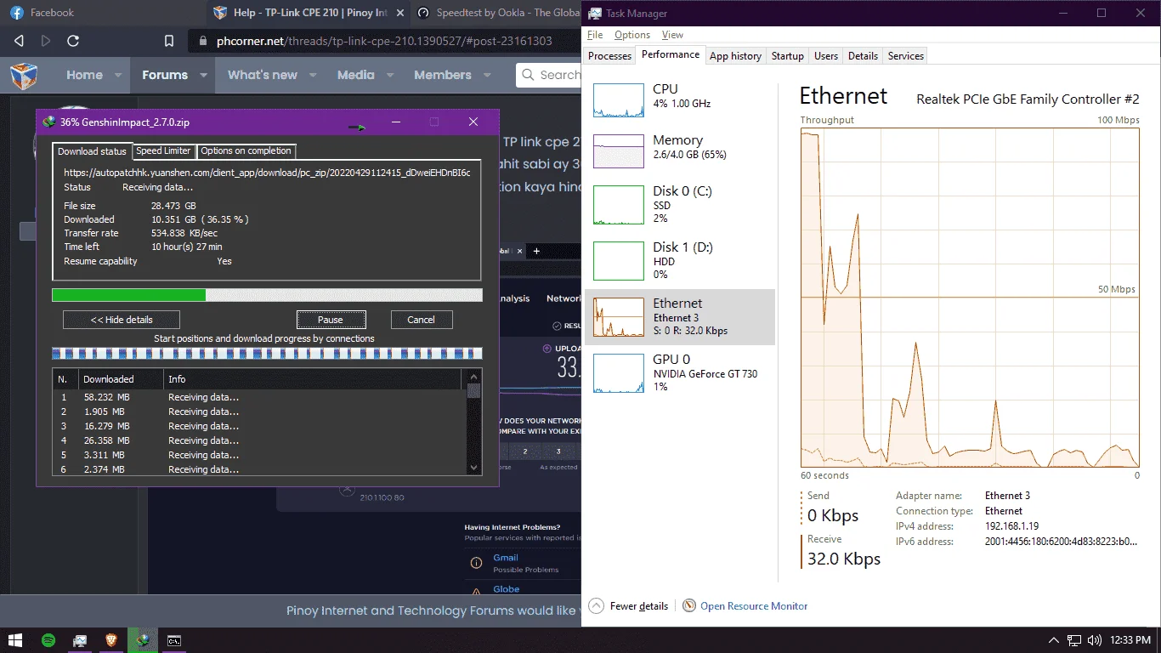Open the Options menu in Task Manager
Image resolution: width=1161 pixels, height=653 pixels.
pos(632,35)
